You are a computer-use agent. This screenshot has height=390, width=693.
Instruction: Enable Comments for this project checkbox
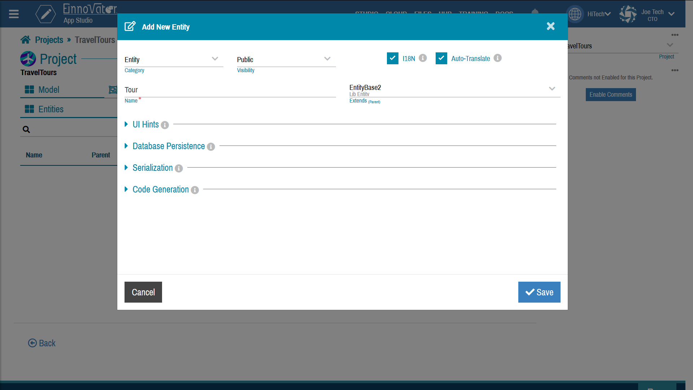click(x=611, y=94)
